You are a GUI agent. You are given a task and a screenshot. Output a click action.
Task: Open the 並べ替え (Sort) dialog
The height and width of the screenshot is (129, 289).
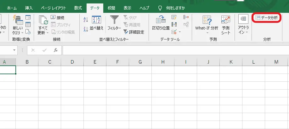coord(96,23)
